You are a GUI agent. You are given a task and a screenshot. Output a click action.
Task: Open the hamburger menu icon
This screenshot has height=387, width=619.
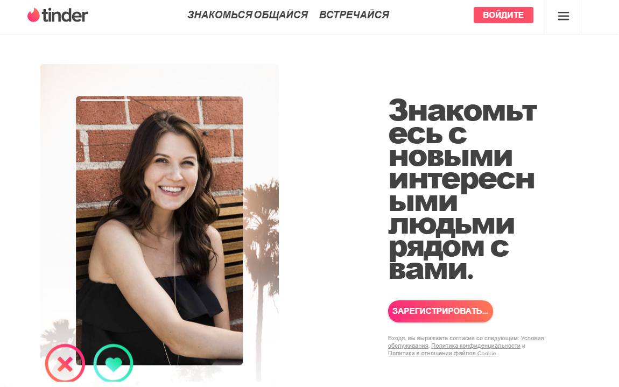[564, 16]
